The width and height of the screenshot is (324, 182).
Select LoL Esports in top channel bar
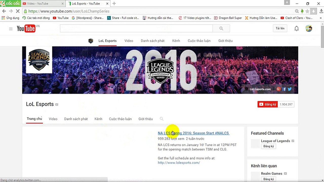[x=108, y=41]
